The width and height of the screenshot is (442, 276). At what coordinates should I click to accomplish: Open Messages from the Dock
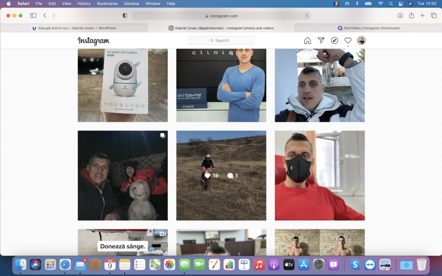(184, 265)
